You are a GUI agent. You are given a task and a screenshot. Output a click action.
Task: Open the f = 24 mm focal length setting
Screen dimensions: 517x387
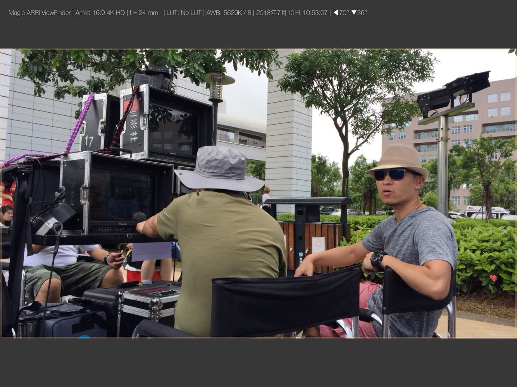tap(144, 13)
